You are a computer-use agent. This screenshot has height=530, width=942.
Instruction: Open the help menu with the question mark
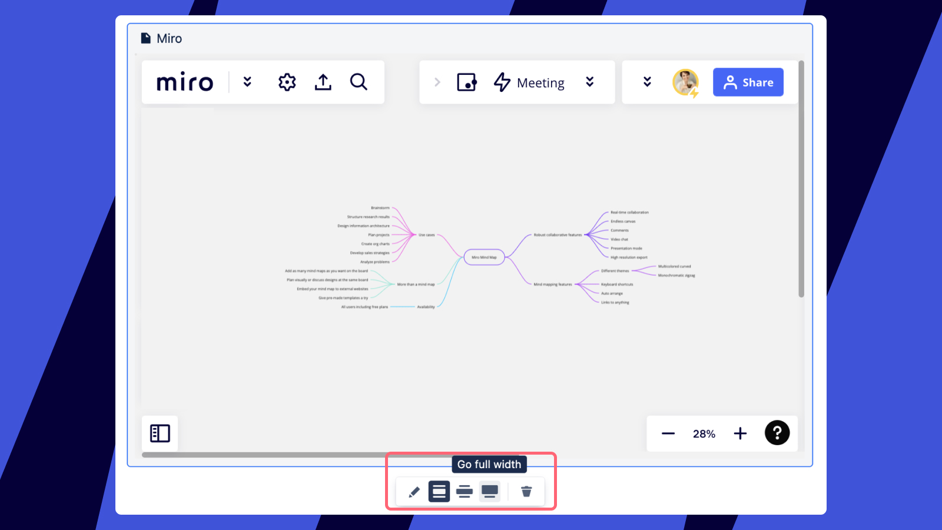tap(777, 433)
